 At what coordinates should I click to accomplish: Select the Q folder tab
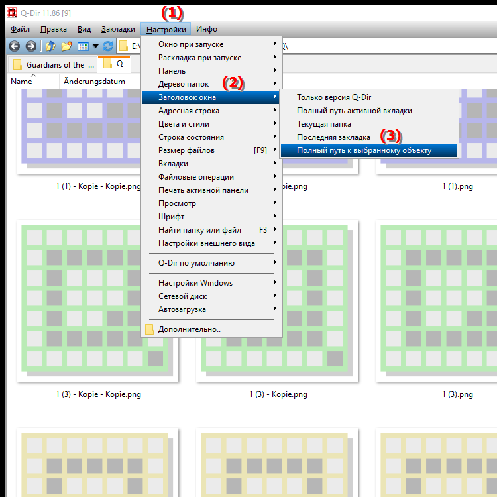114,64
